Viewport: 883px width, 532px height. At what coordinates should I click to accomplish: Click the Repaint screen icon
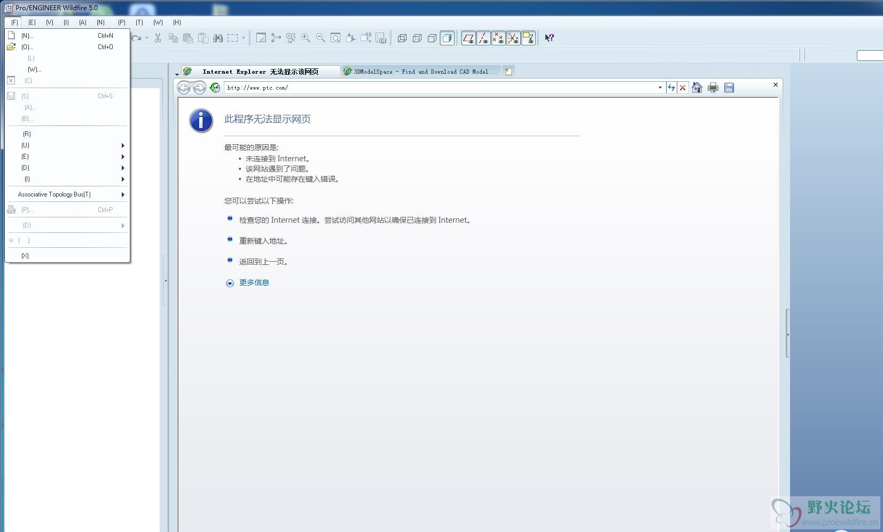click(261, 38)
